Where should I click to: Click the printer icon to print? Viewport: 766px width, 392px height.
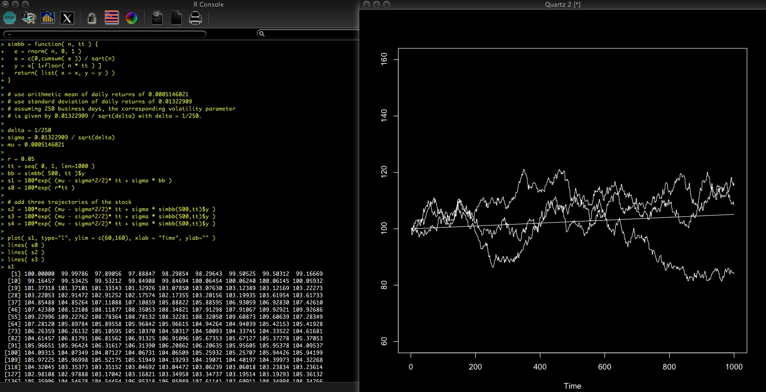pos(195,18)
